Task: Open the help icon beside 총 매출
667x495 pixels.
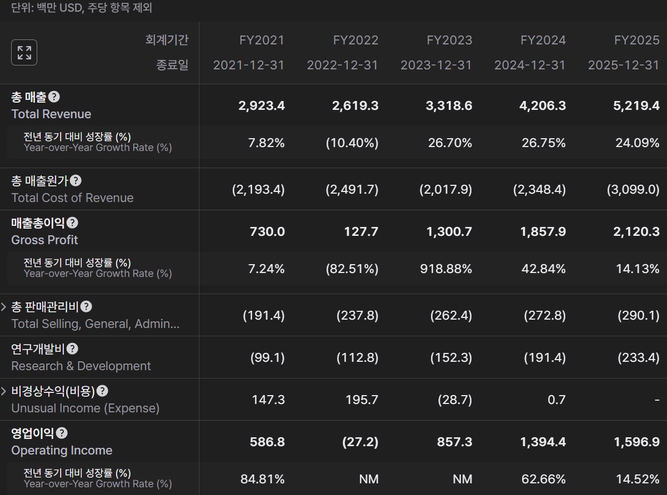Action: tap(54, 97)
